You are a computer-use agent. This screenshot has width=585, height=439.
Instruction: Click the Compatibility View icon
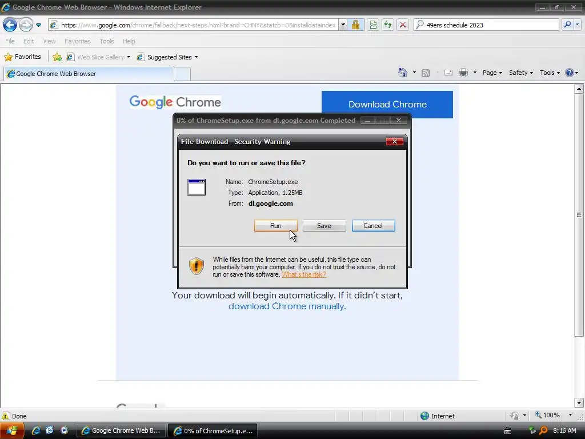click(x=372, y=25)
